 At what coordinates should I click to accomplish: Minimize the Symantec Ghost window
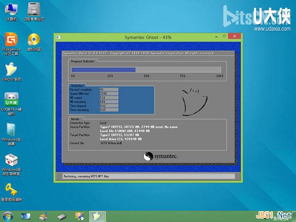click(x=217, y=37)
